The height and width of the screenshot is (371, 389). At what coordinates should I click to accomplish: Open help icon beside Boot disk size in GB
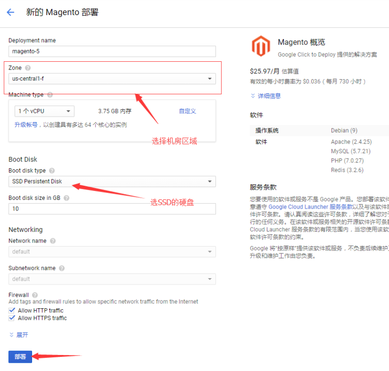67,198
